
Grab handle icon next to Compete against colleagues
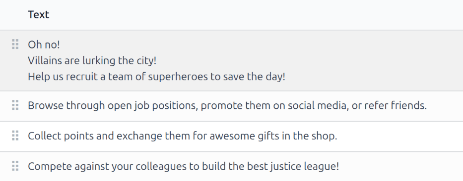click(x=15, y=166)
